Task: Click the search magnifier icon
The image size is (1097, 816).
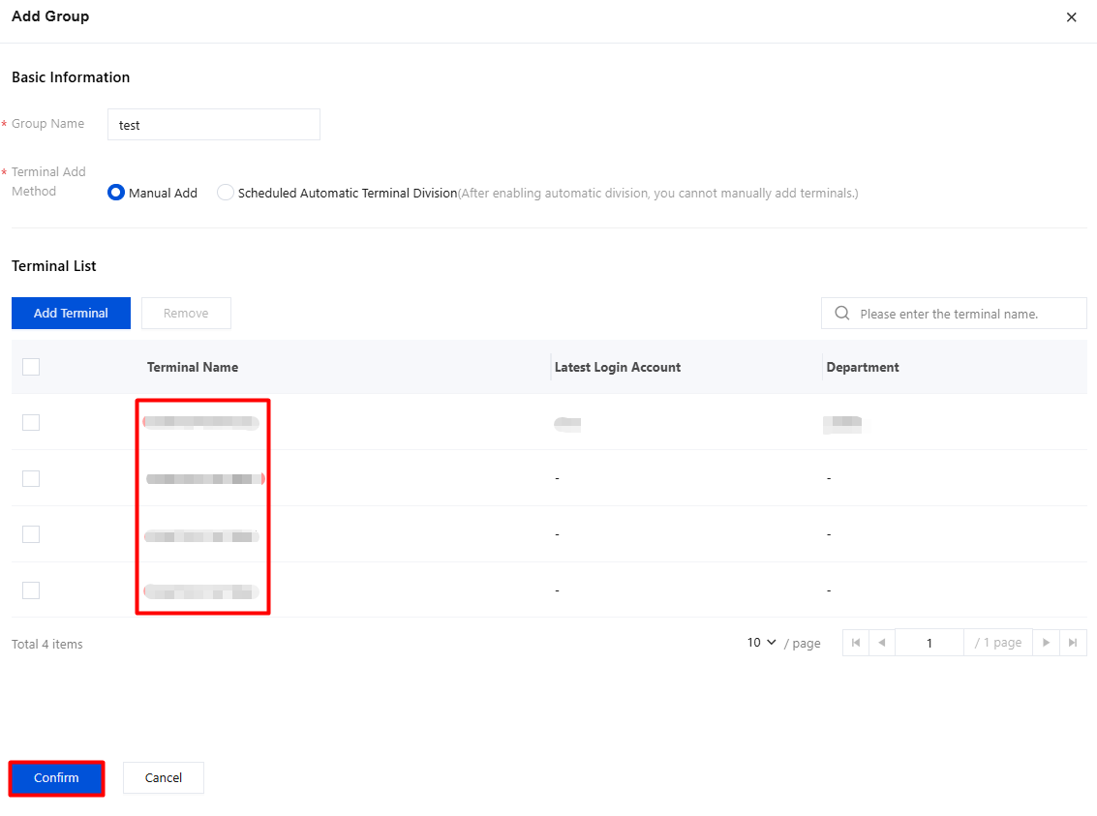Action: 842,314
